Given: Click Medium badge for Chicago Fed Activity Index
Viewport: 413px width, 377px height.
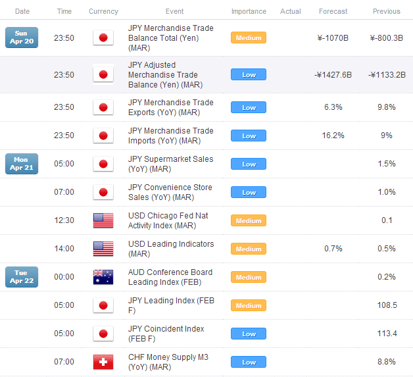Looking at the screenshot, I should [249, 220].
